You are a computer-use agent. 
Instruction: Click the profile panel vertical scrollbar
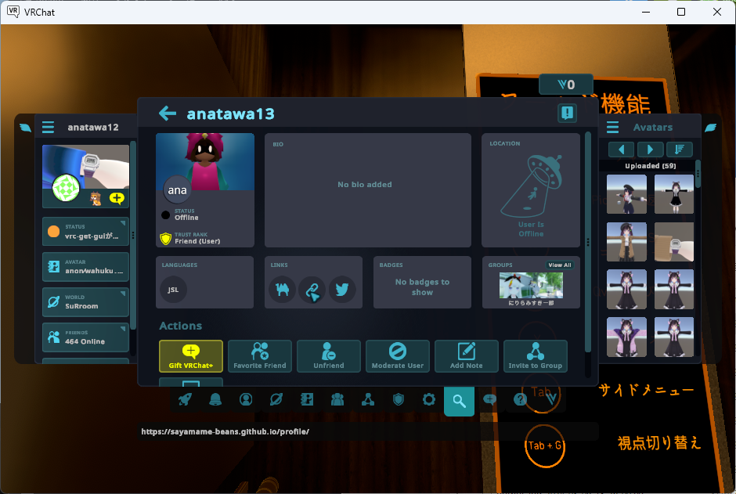click(588, 243)
